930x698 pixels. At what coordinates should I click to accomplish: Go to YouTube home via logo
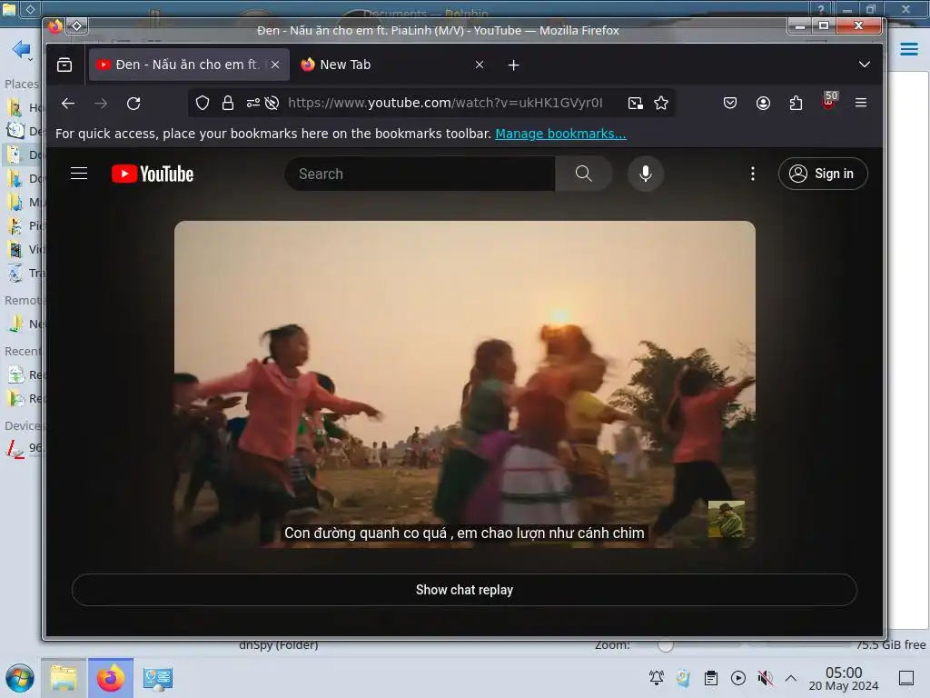(x=153, y=174)
